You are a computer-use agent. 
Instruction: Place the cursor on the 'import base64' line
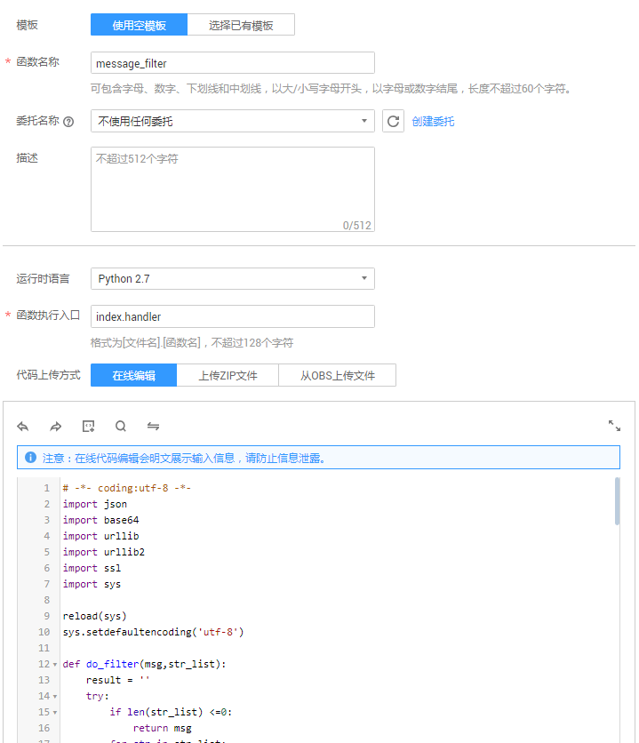(x=101, y=520)
